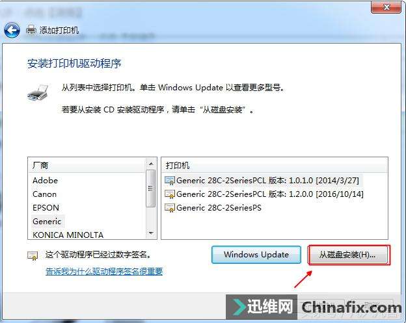Select KONICA MINOLTA manufacturer entry
406x323 pixels.
click(x=68, y=235)
